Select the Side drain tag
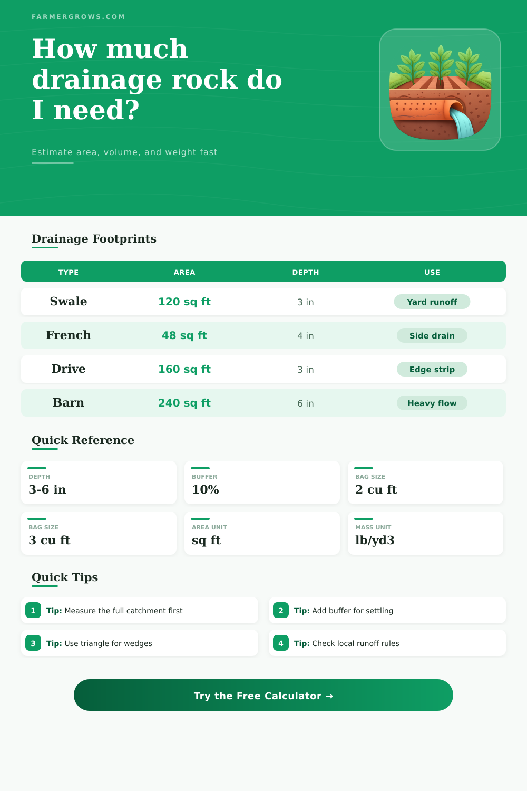The width and height of the screenshot is (527, 791). 432,335
